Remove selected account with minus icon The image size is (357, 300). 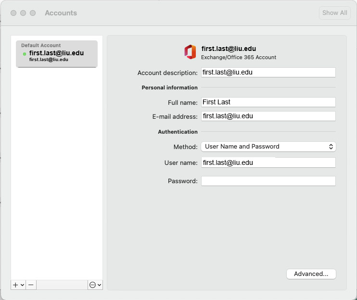tap(31, 285)
